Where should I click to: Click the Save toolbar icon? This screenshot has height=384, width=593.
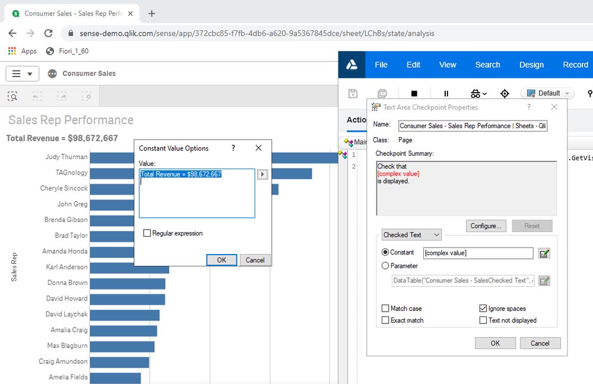pos(353,93)
